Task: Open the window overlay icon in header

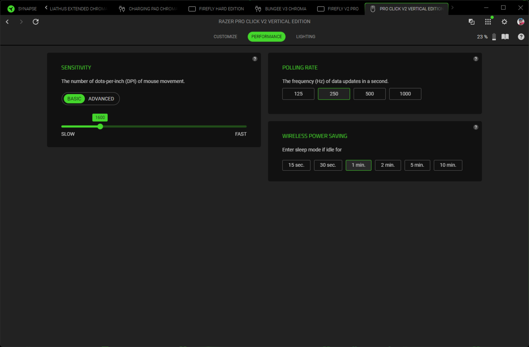Action: click(x=472, y=22)
